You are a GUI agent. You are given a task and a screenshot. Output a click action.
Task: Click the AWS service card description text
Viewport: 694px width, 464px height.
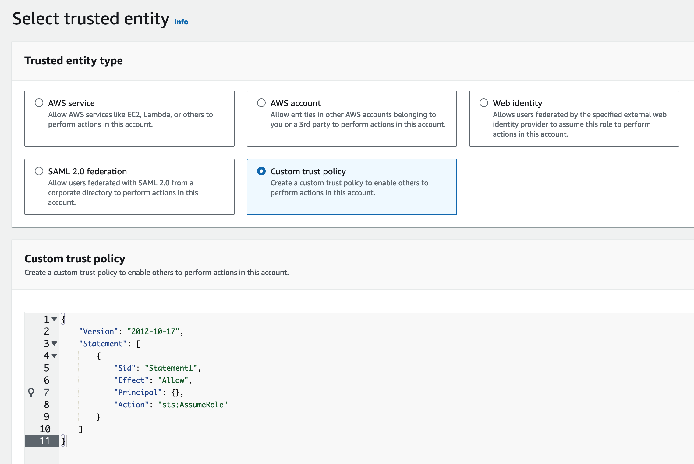tap(130, 120)
